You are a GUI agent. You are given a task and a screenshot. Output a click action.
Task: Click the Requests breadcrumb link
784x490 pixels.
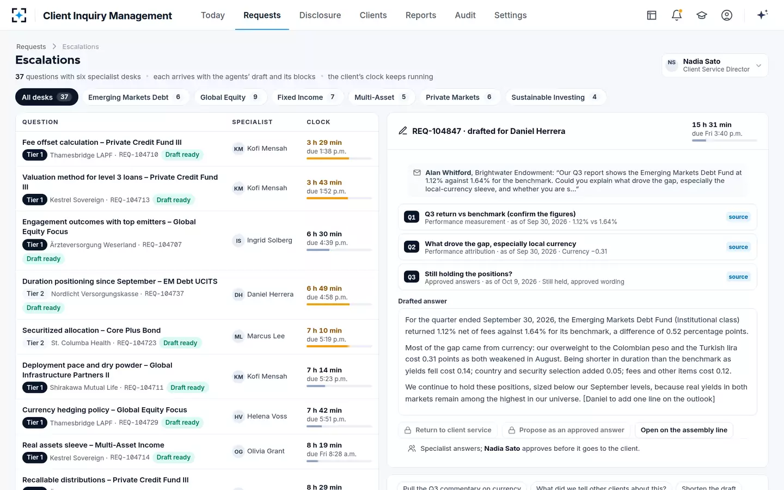point(31,47)
